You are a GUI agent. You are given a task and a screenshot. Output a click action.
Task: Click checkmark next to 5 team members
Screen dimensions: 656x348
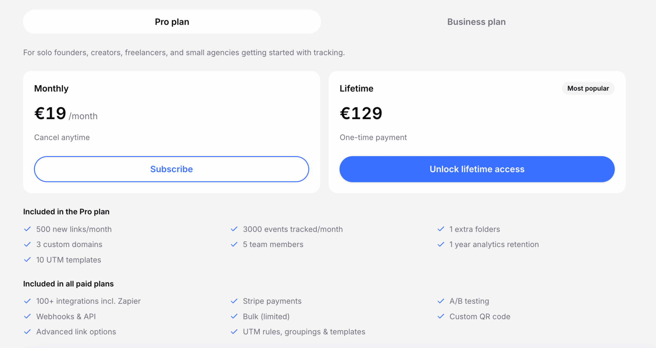point(234,244)
